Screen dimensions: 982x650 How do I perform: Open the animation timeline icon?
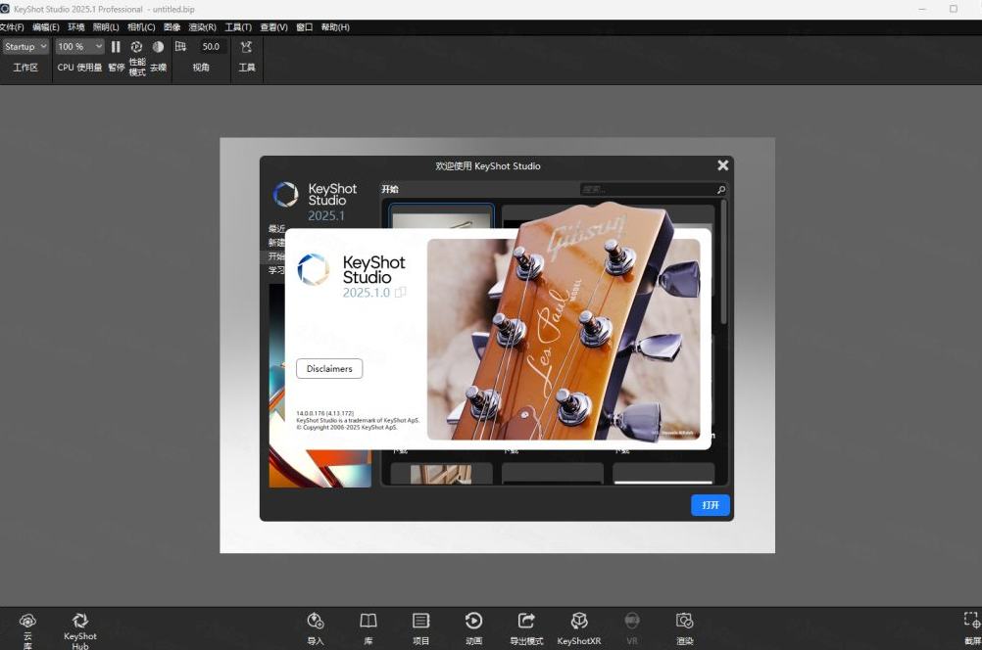point(473,621)
